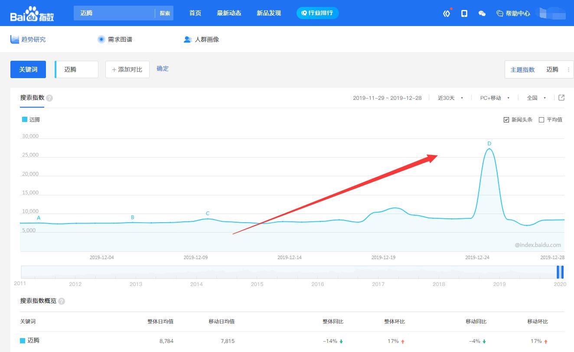Click the export share icon above chart

point(561,98)
